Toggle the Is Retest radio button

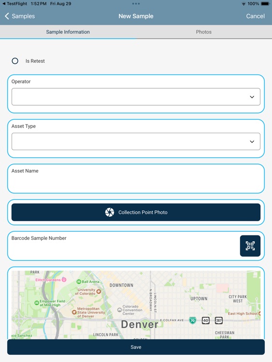[15, 61]
